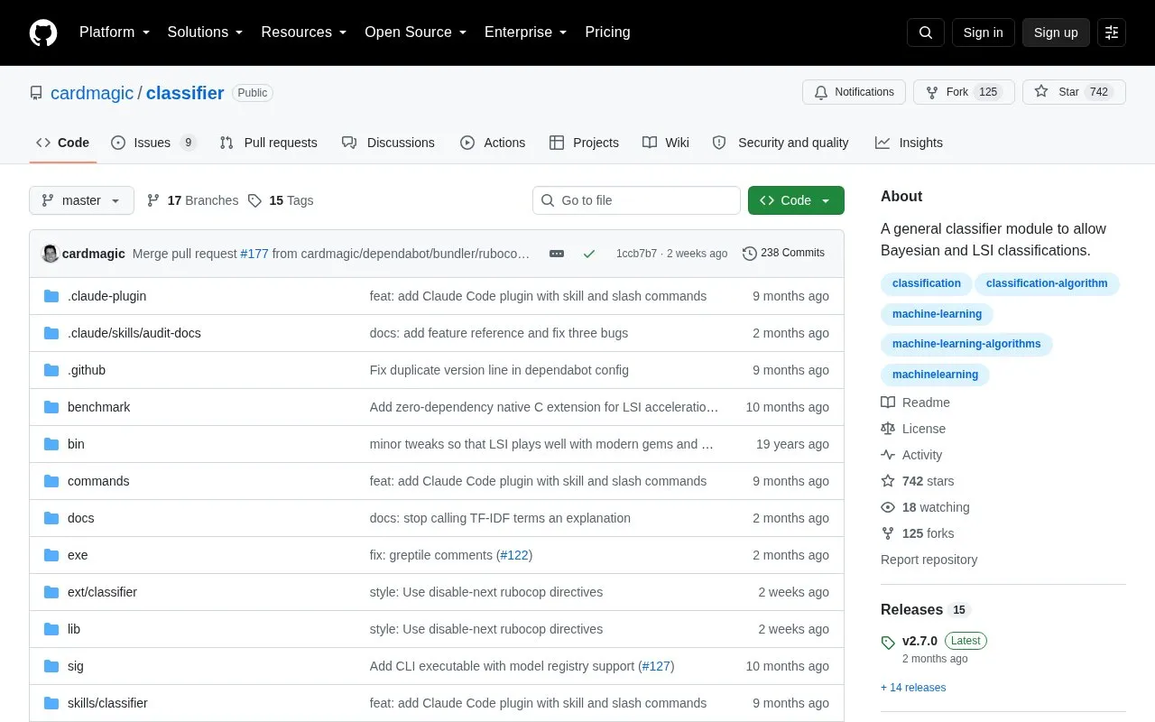Open the GitHub homepage logo

pyautogui.click(x=43, y=32)
